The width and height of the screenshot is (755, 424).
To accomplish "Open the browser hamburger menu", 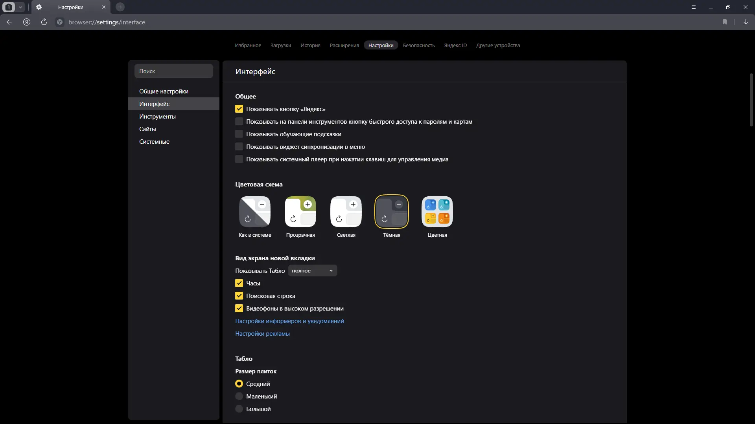I will click(694, 7).
